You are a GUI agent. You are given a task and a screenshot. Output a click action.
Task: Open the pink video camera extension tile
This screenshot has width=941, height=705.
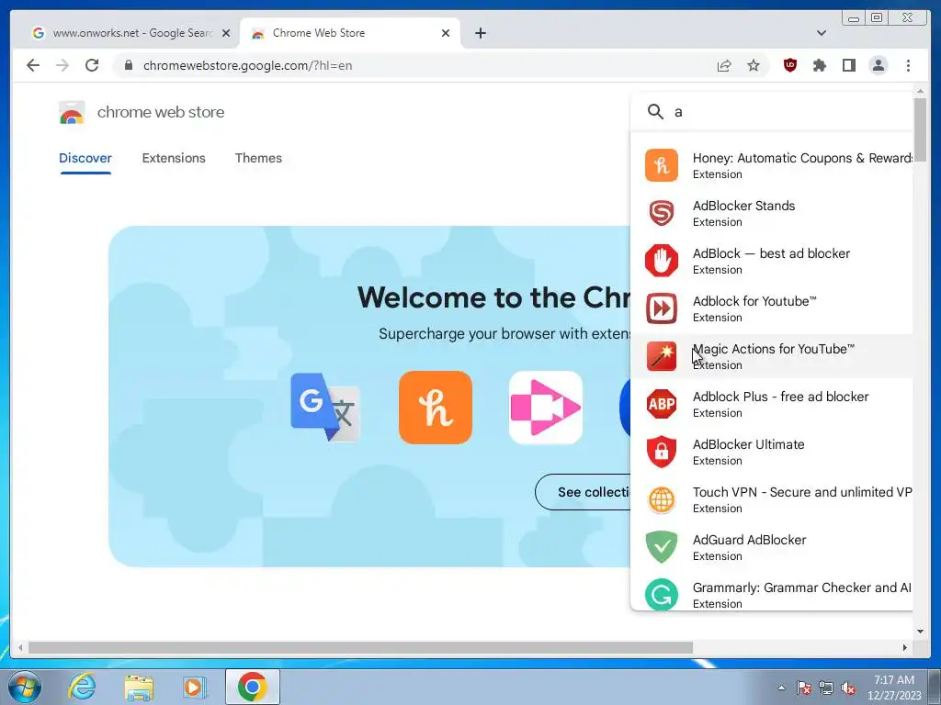546,408
